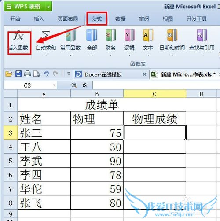Viewport: 220px width, 221px height.
Task: Select the cell containing 王八
Action: tap(44, 147)
